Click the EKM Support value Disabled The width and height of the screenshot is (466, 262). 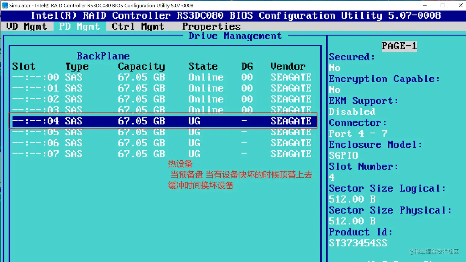352,112
